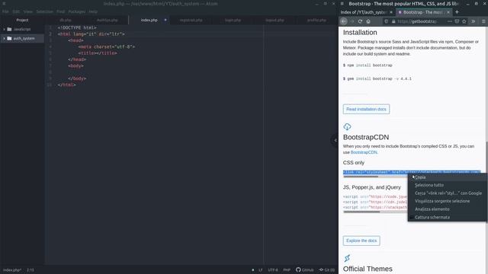
Task: Click the 'gem install bootstrap' command text
Action: [377, 79]
